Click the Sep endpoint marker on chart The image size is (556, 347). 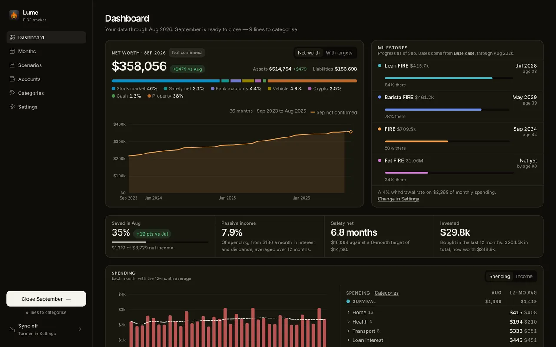[x=351, y=132]
